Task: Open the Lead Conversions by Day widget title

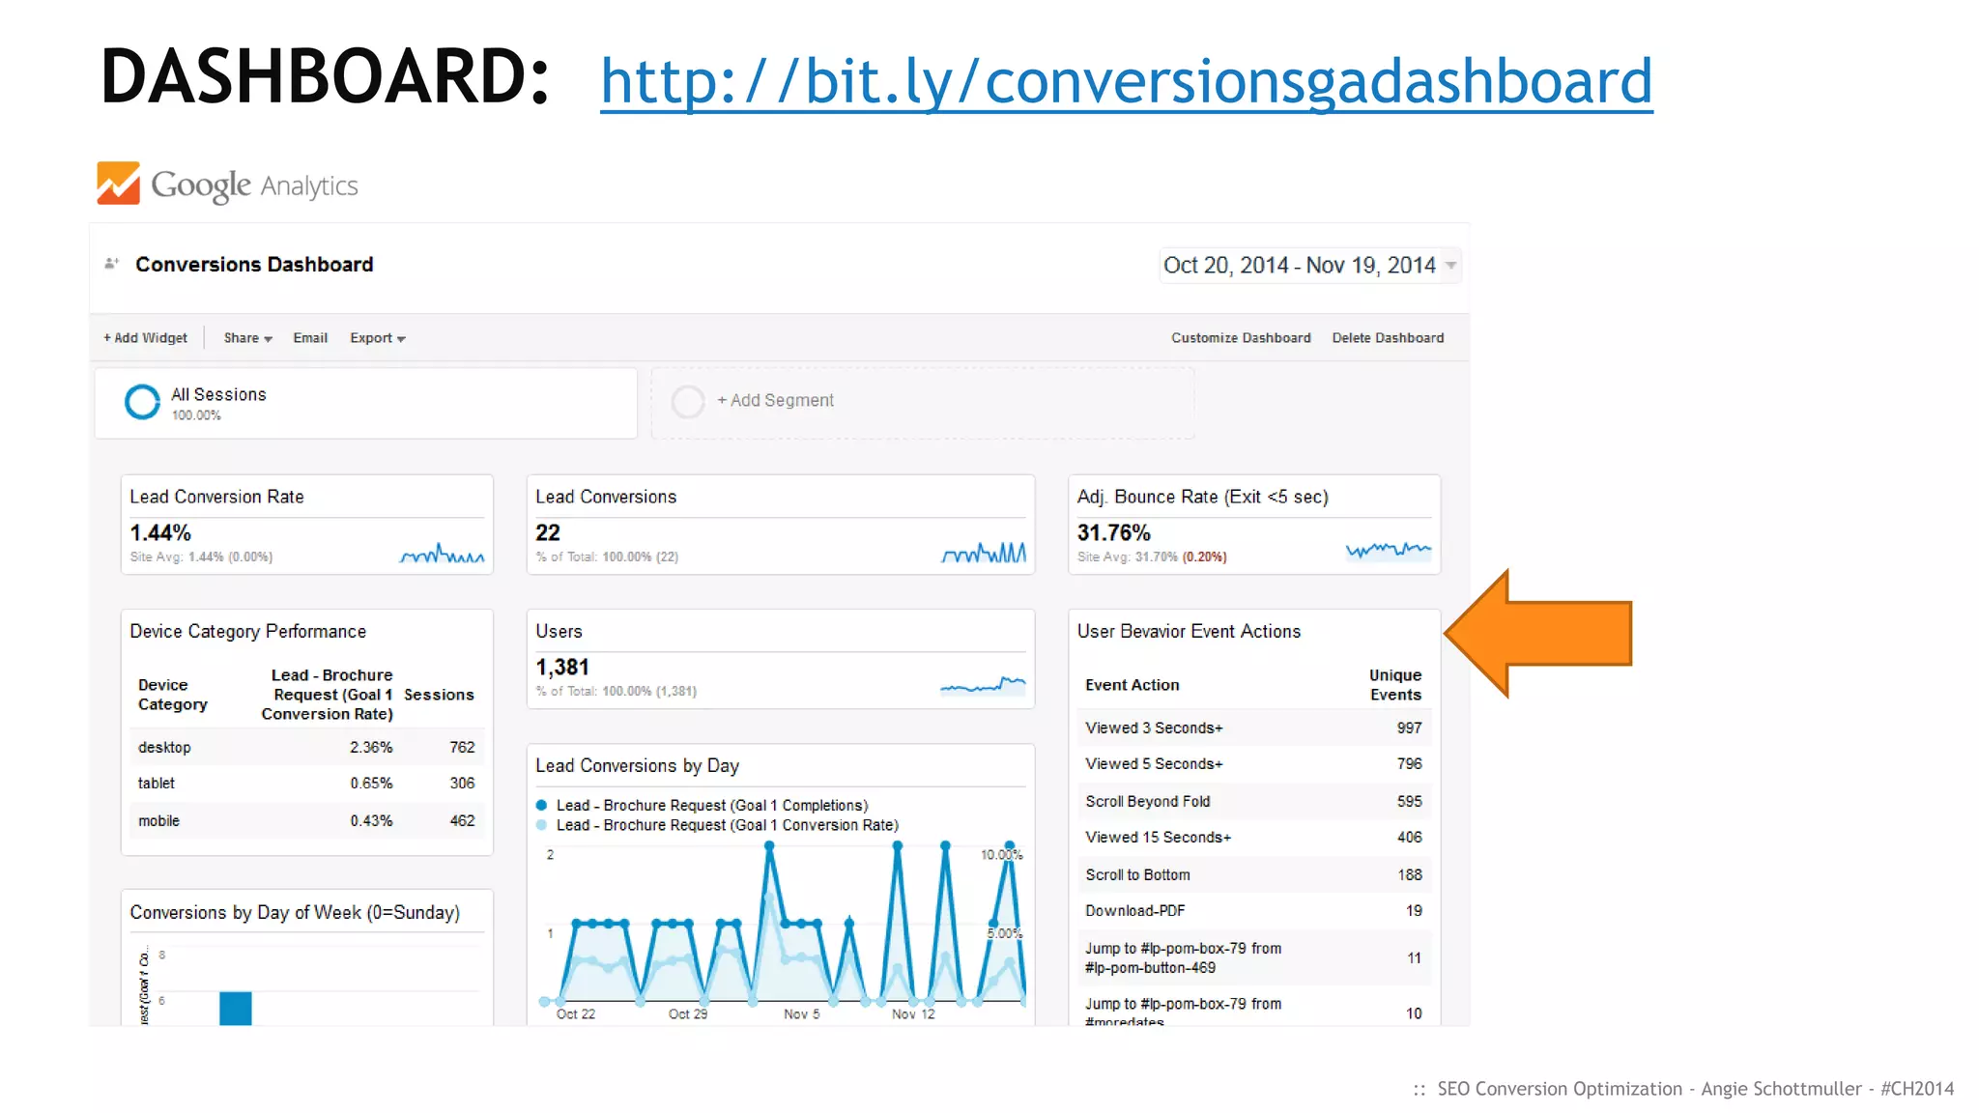Action: [637, 765]
